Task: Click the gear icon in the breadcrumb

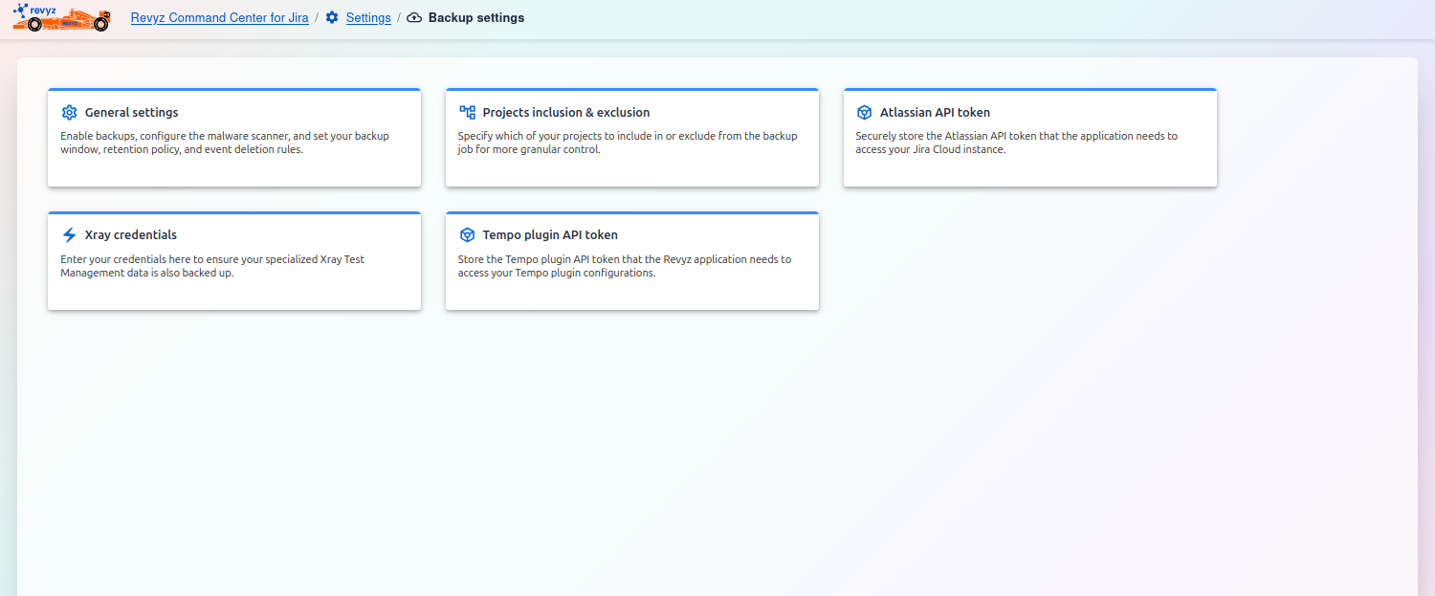Action: point(332,18)
